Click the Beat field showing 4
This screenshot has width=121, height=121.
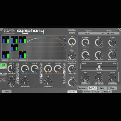[x=5, y=80]
